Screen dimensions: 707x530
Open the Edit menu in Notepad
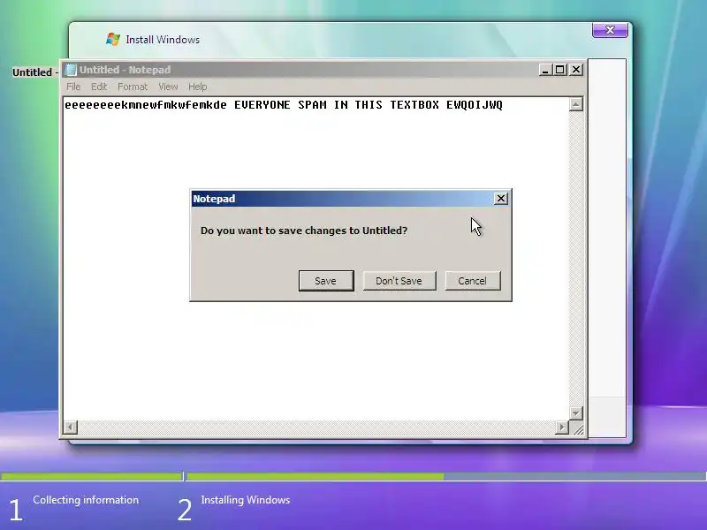point(99,87)
